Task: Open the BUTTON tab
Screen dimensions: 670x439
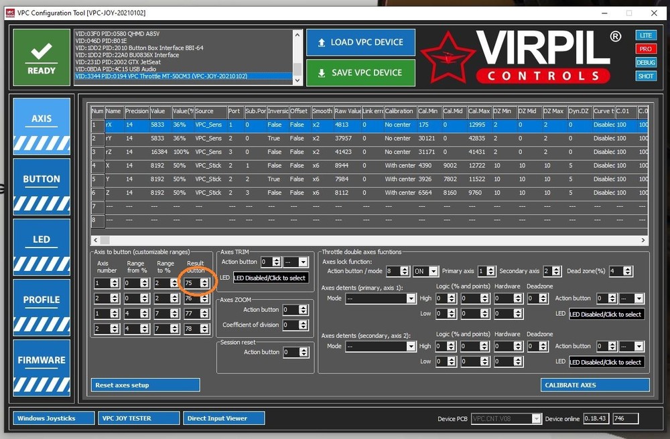Action: [x=42, y=187]
